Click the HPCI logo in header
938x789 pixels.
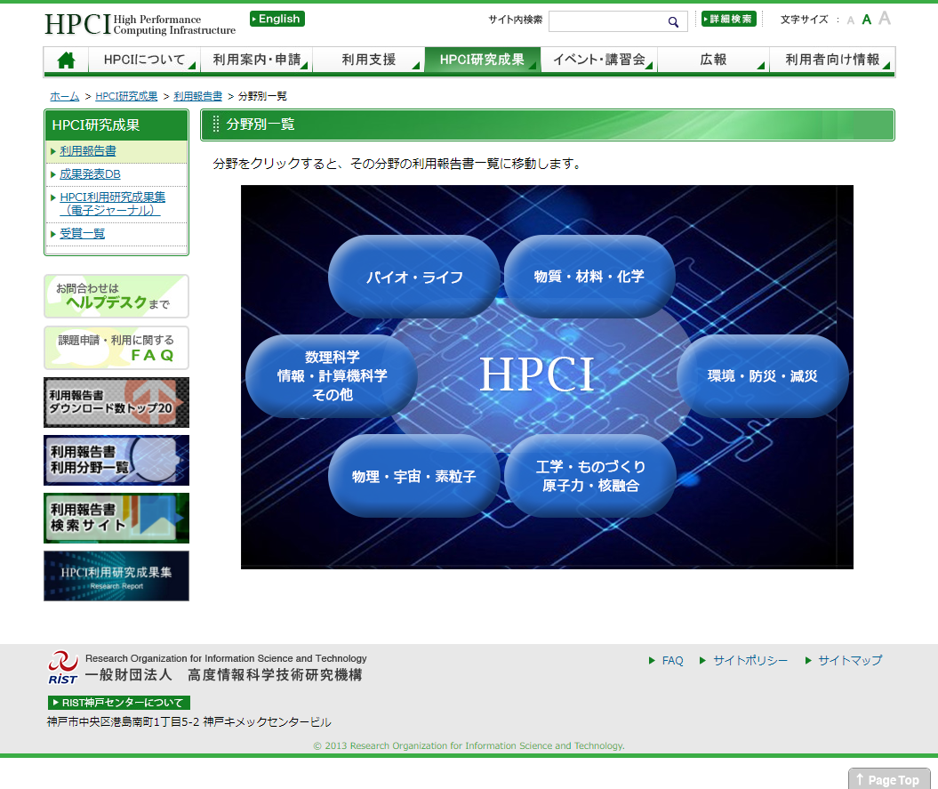[x=140, y=25]
